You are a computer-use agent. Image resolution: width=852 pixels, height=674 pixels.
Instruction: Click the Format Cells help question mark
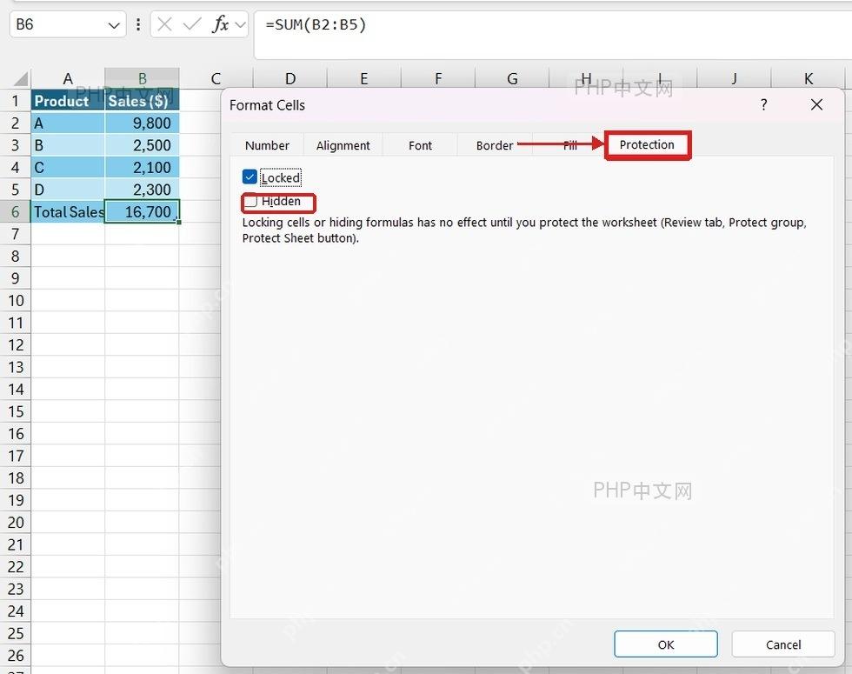(x=764, y=104)
